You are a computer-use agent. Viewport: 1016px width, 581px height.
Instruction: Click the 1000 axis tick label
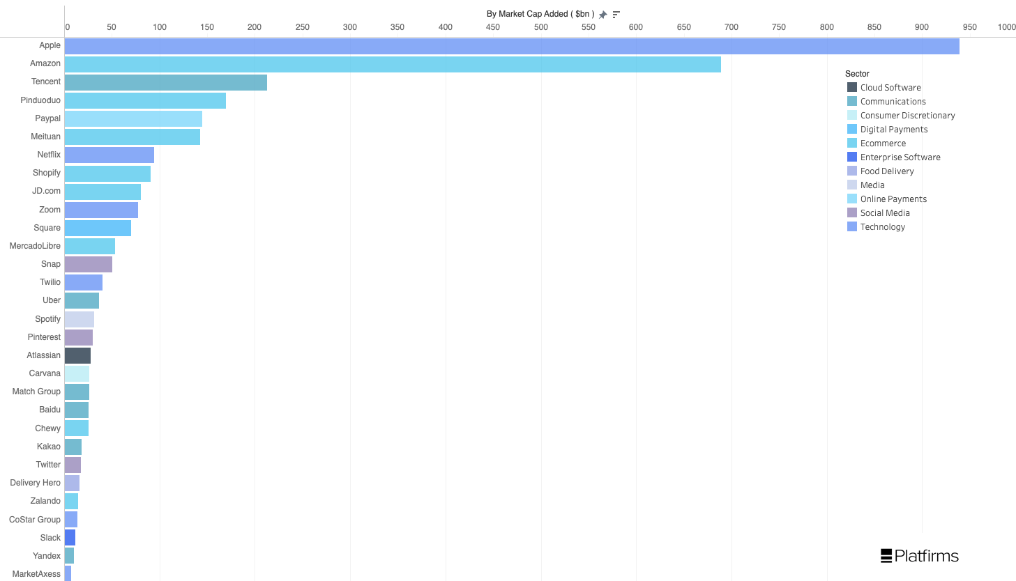pyautogui.click(x=1006, y=27)
